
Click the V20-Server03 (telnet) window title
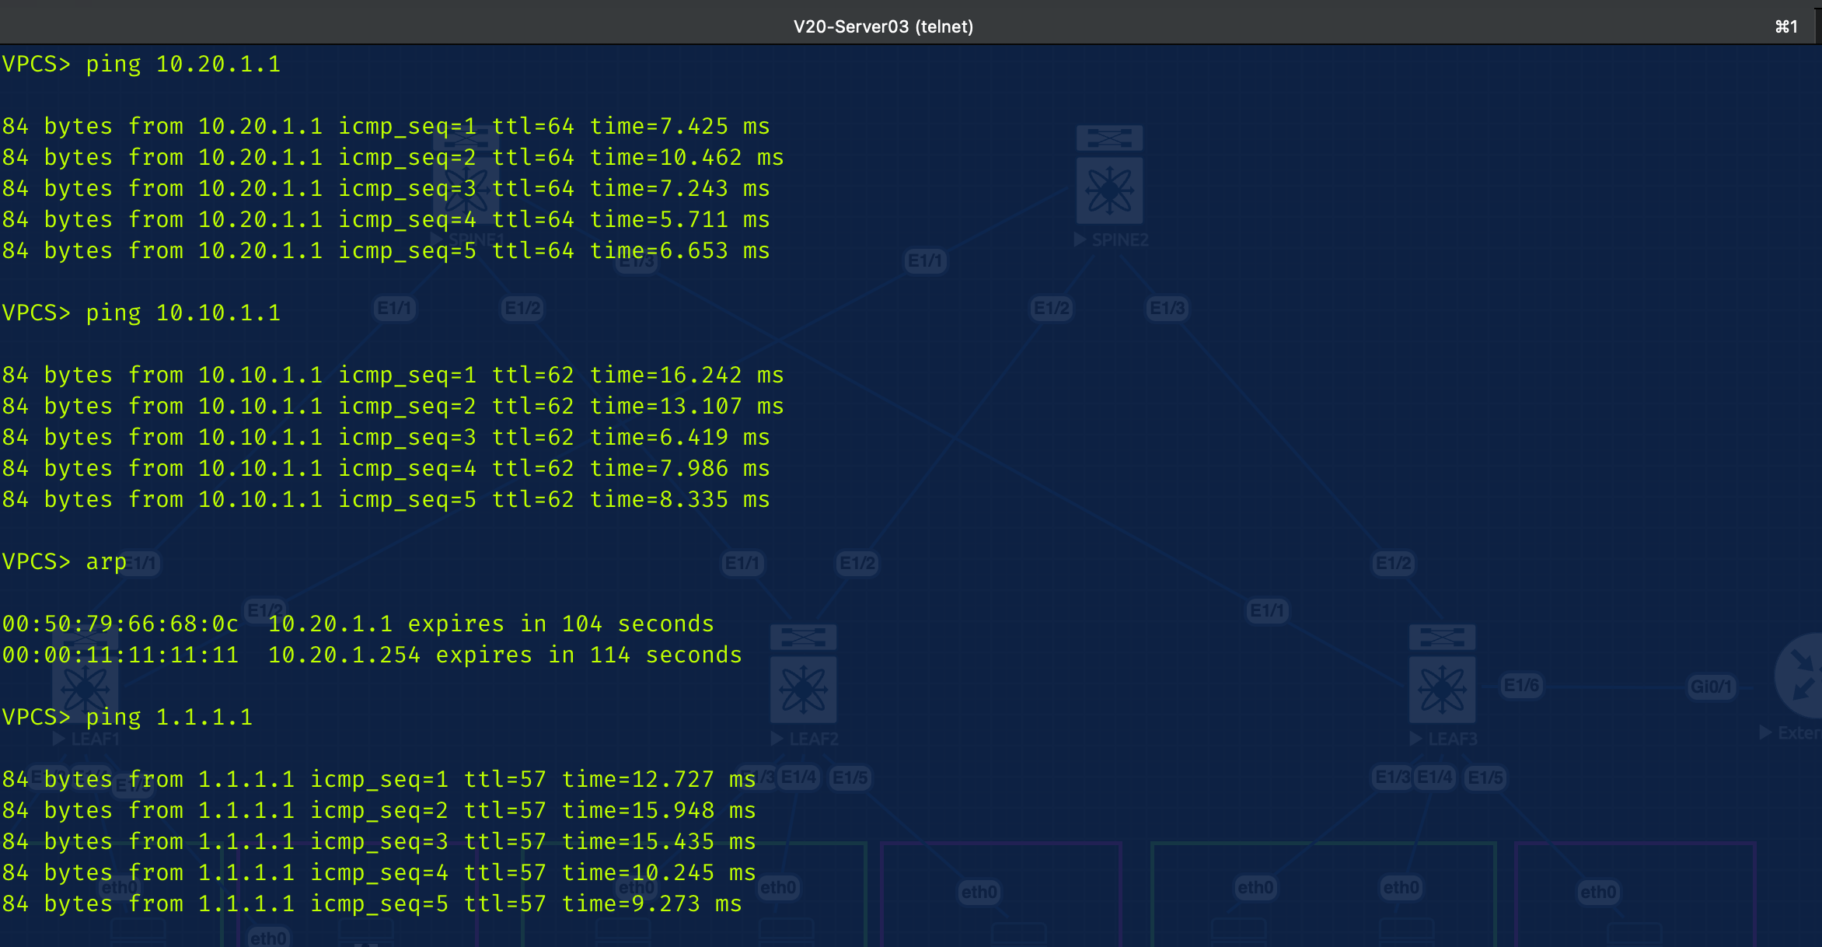pyautogui.click(x=883, y=26)
